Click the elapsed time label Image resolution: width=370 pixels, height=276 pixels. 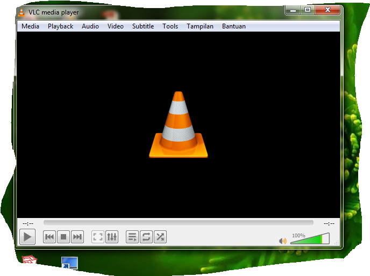(28, 223)
